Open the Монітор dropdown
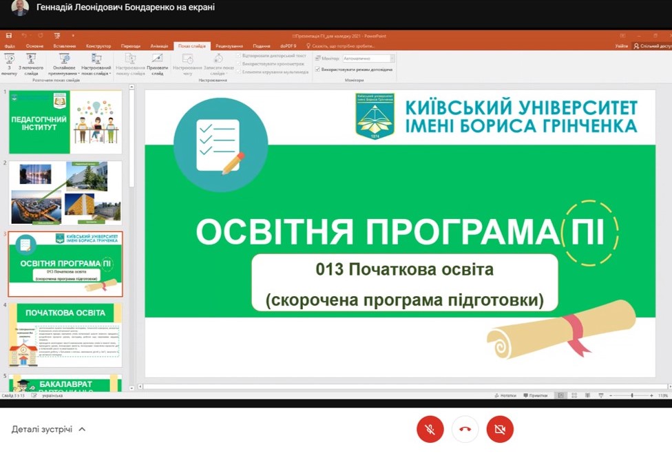 pyautogui.click(x=392, y=59)
